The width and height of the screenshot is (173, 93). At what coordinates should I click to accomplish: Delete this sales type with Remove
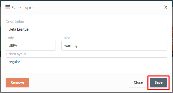(x=17, y=83)
